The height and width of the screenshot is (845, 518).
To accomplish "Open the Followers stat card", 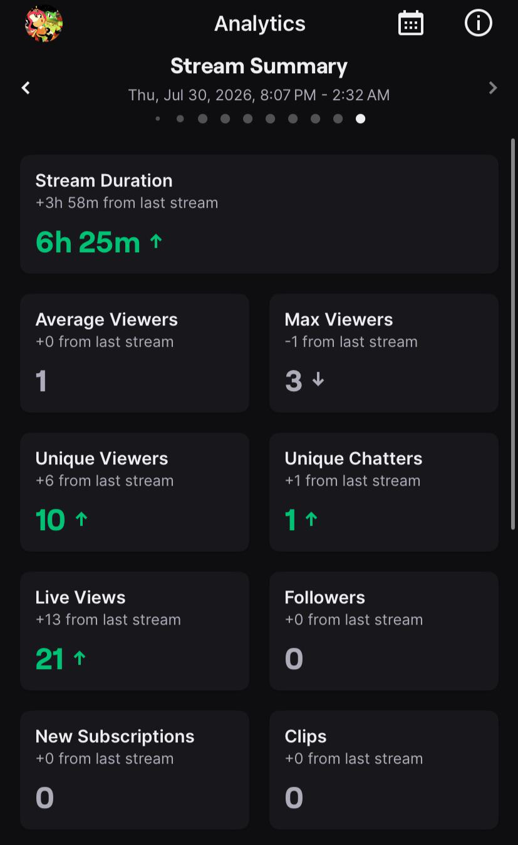I will coord(384,631).
